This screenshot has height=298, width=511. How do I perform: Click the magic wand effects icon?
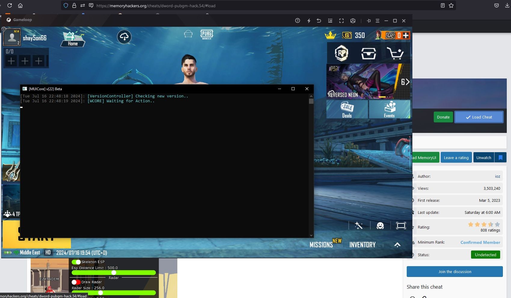pyautogui.click(x=359, y=226)
